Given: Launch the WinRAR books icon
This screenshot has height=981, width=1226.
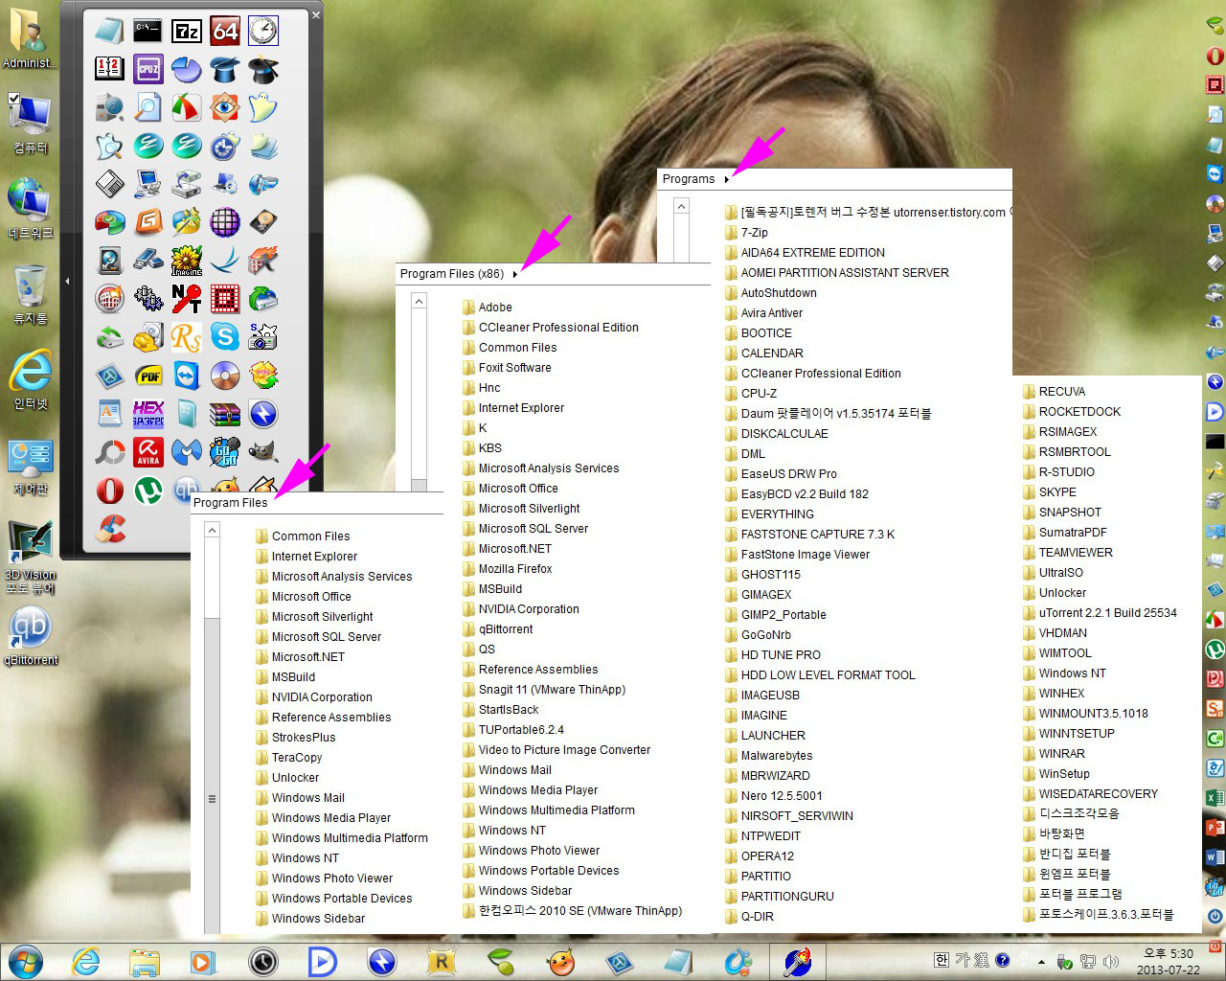Looking at the screenshot, I should pyautogui.click(x=225, y=414).
